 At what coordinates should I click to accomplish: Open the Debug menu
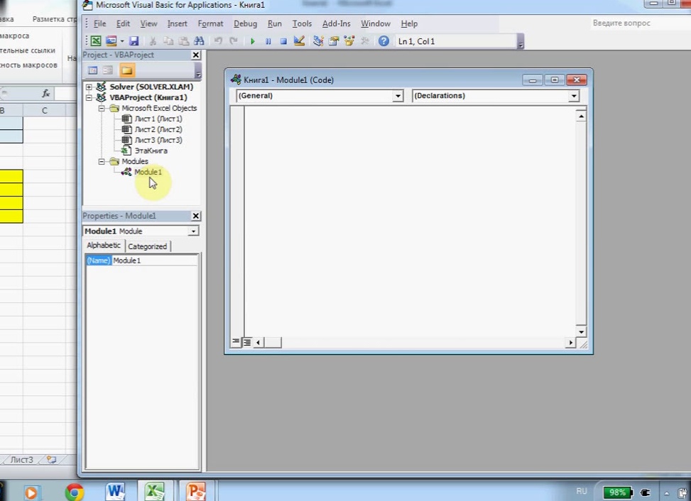point(245,24)
